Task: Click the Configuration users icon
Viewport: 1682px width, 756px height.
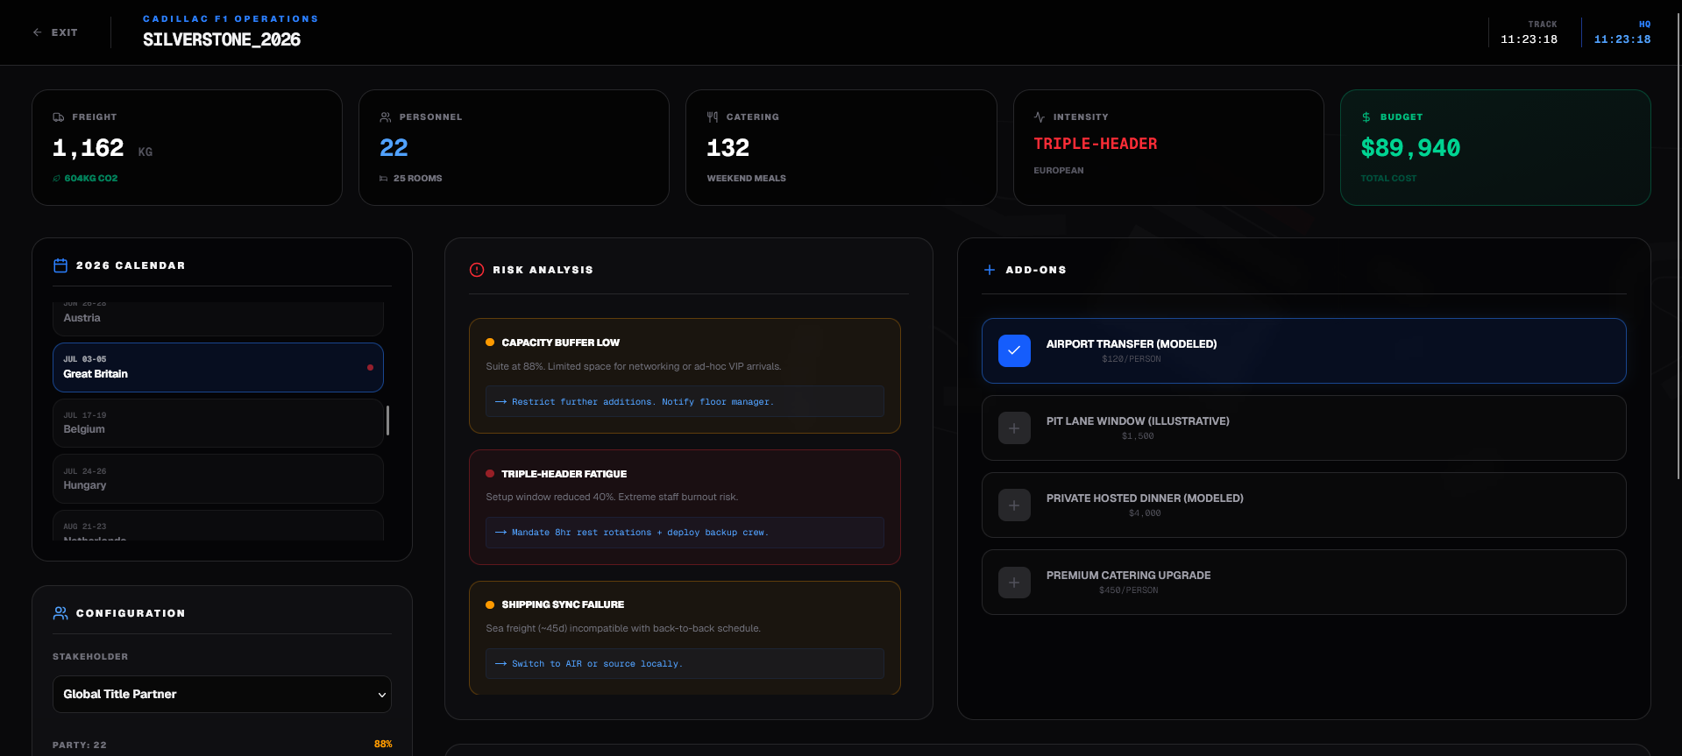Action: tap(60, 613)
